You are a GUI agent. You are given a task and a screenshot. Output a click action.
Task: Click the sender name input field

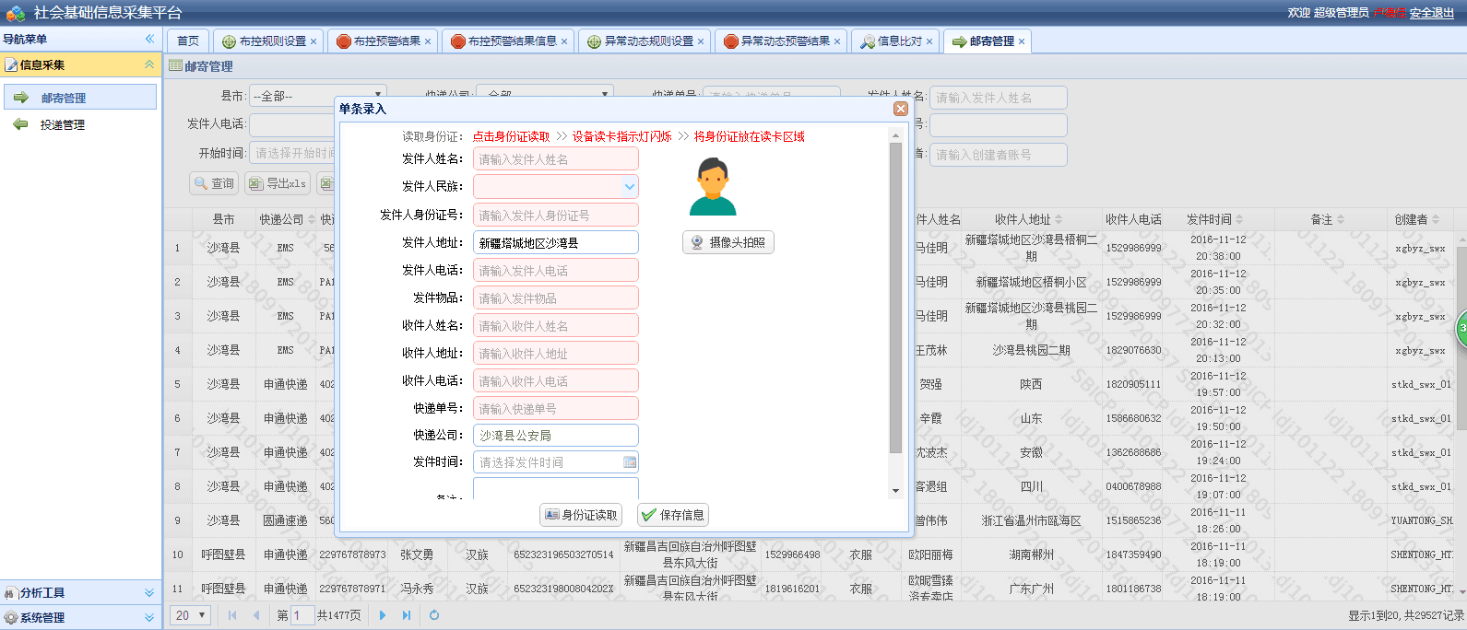555,159
